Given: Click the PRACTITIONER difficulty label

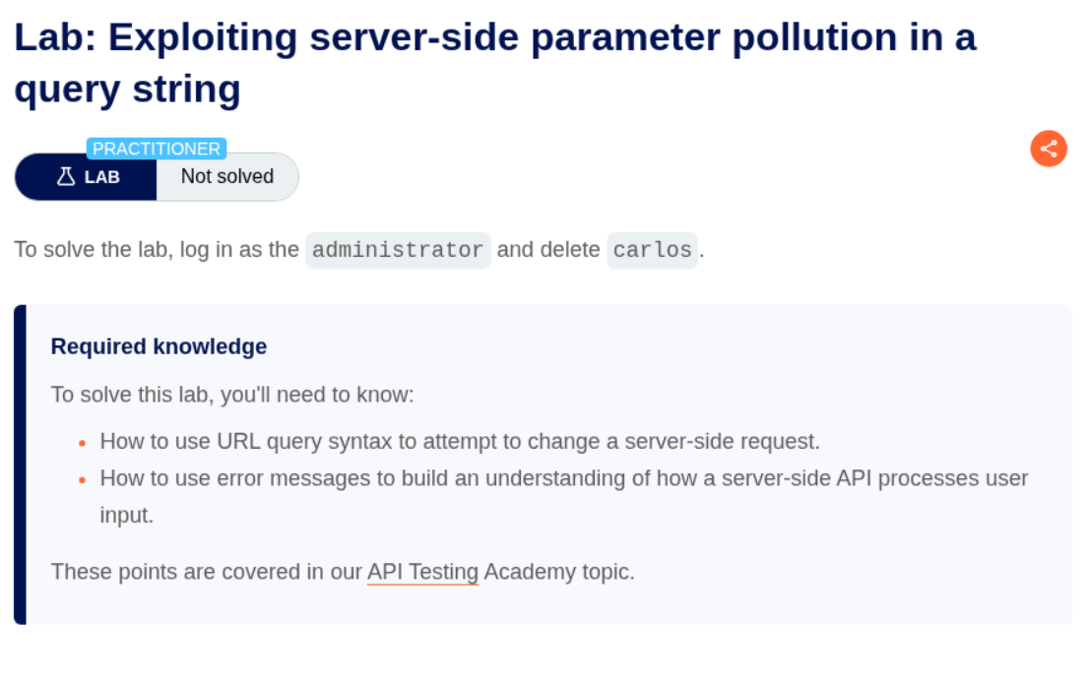Looking at the screenshot, I should pyautogui.click(x=157, y=149).
